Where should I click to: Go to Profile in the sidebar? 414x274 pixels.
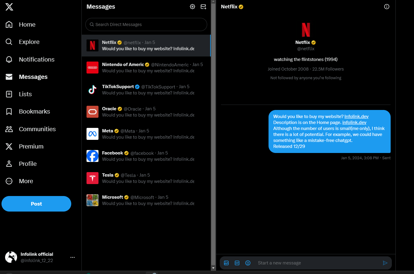(21, 164)
